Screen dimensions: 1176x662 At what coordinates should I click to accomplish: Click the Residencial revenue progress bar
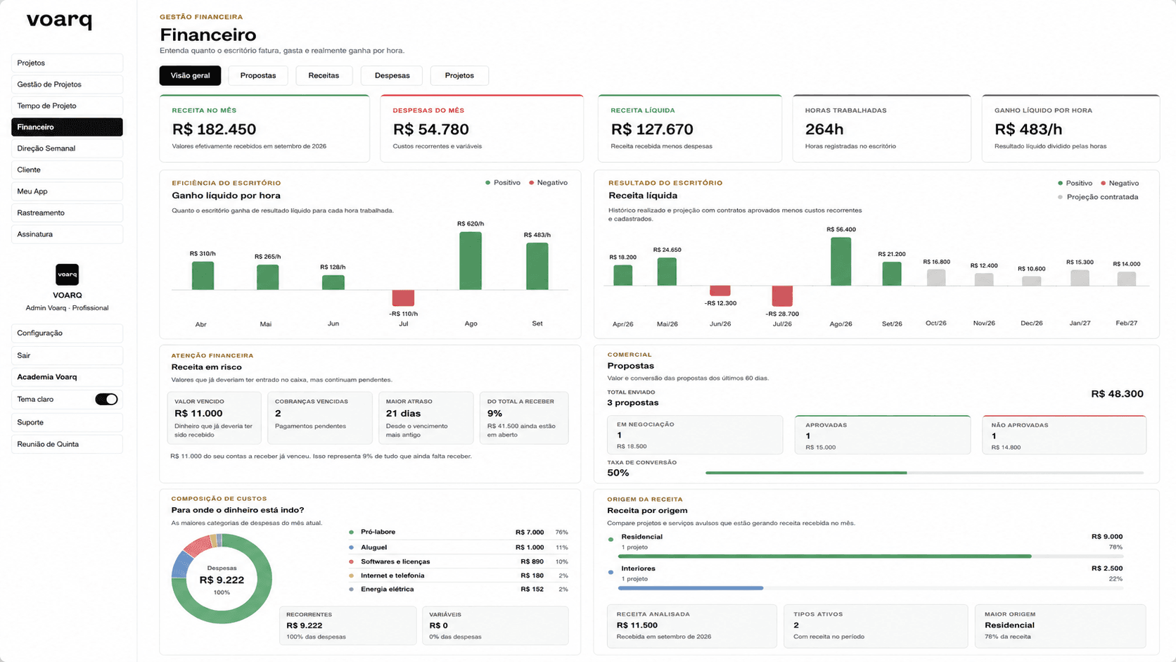pyautogui.click(x=870, y=556)
